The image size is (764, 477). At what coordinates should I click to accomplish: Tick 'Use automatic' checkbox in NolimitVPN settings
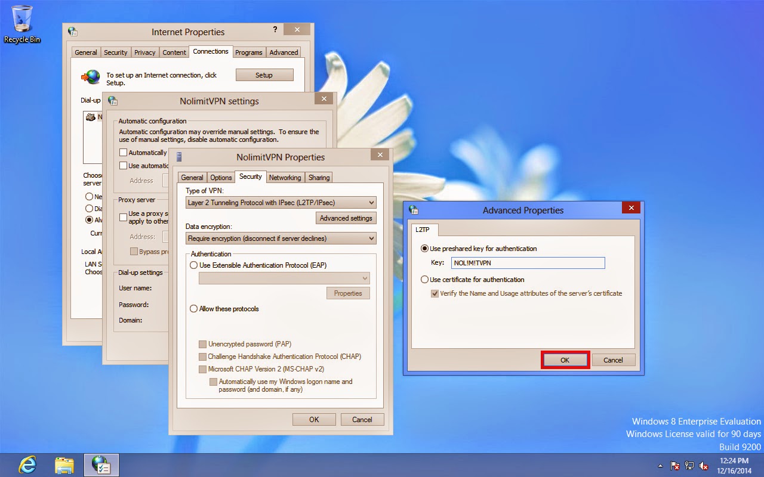click(x=124, y=166)
